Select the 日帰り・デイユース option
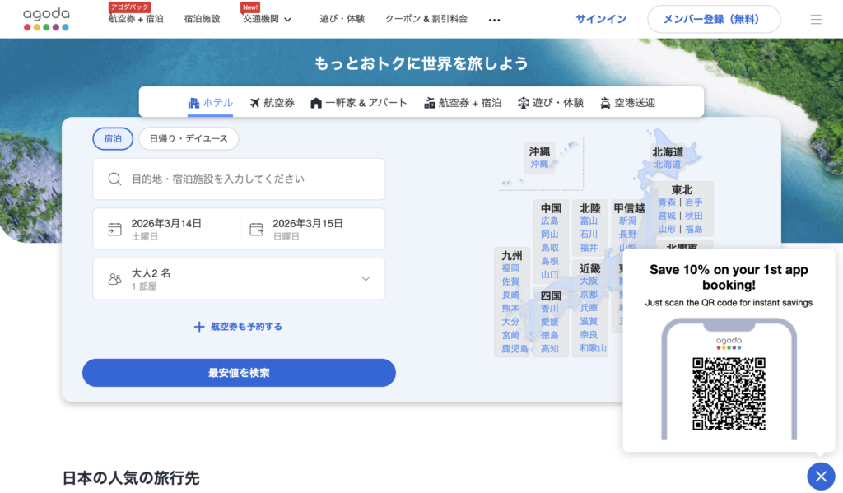 (x=189, y=139)
